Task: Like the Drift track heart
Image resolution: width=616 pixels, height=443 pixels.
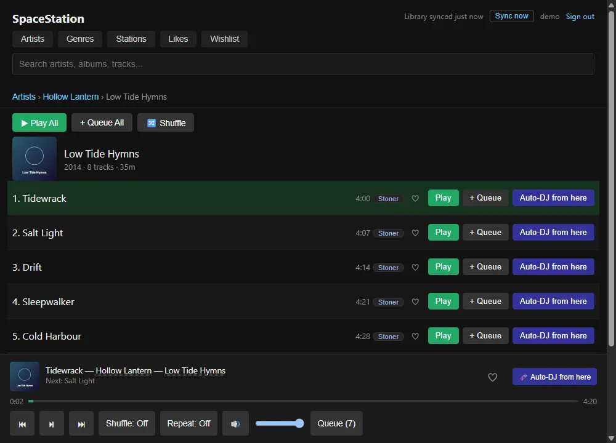Action: click(x=415, y=268)
